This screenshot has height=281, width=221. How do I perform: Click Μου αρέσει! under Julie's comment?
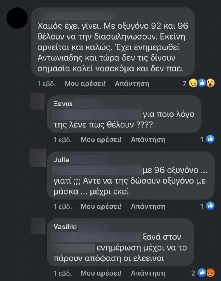pyautogui.click(x=101, y=206)
